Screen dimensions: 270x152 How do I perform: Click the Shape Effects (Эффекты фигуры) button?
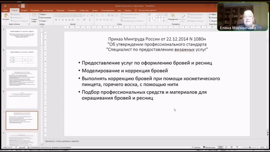[x=196, y=21]
